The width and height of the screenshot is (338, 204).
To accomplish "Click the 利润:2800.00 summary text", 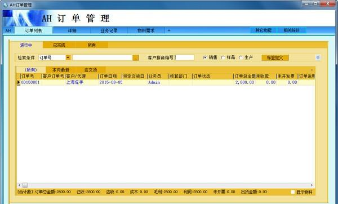I will [195, 192].
